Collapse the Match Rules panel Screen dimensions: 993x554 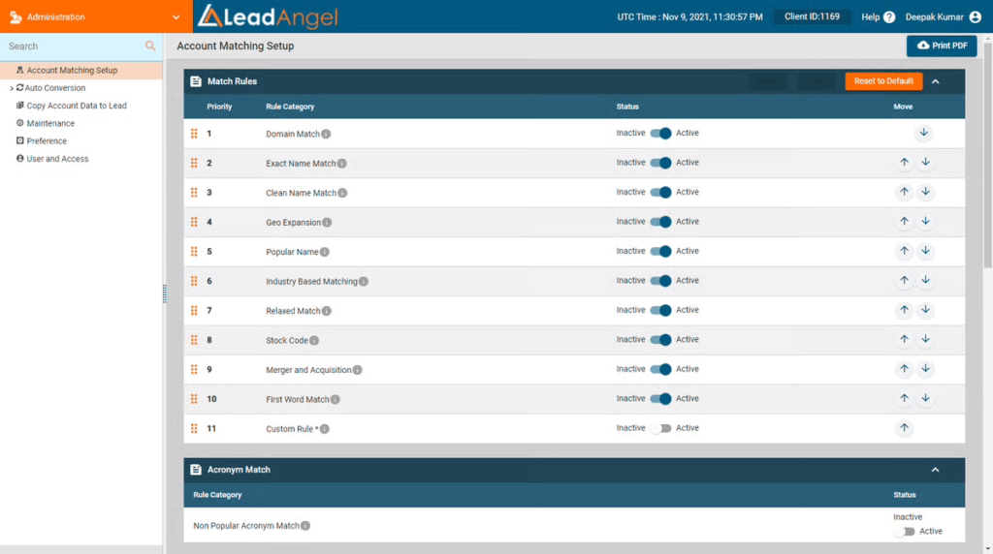click(x=936, y=81)
